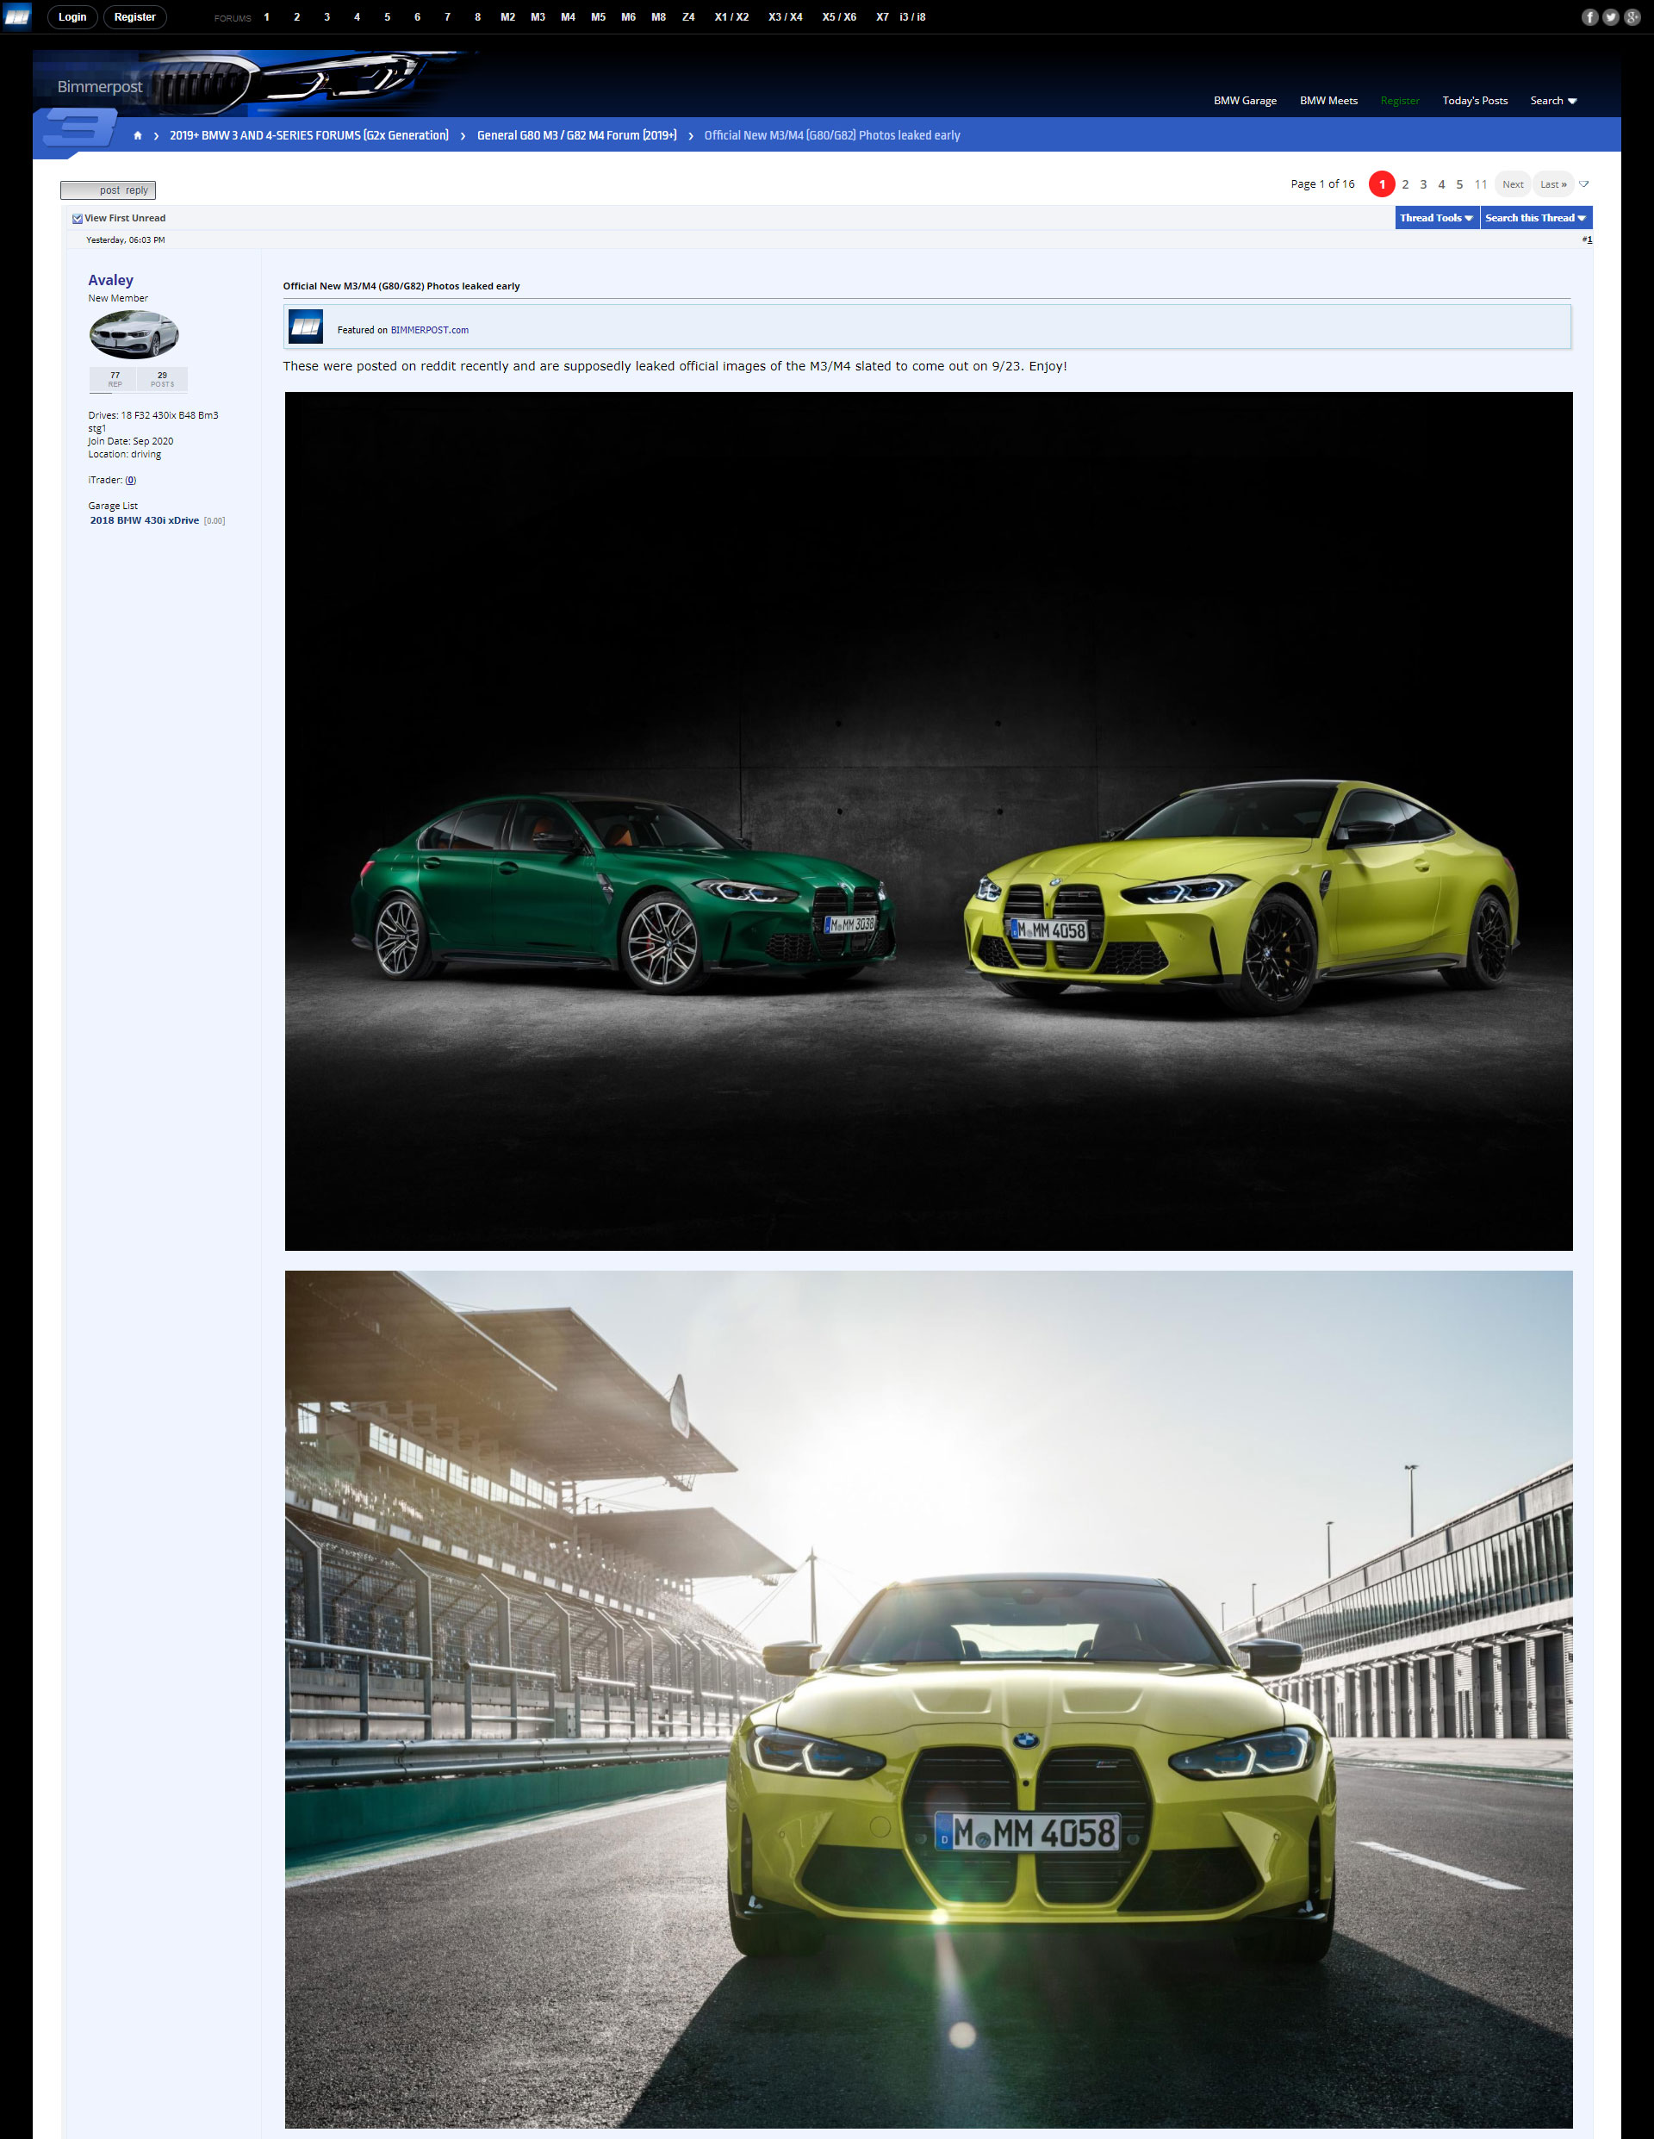Click the Bimmerpost featured logo icon
This screenshot has height=2139, width=1654.
click(x=306, y=326)
